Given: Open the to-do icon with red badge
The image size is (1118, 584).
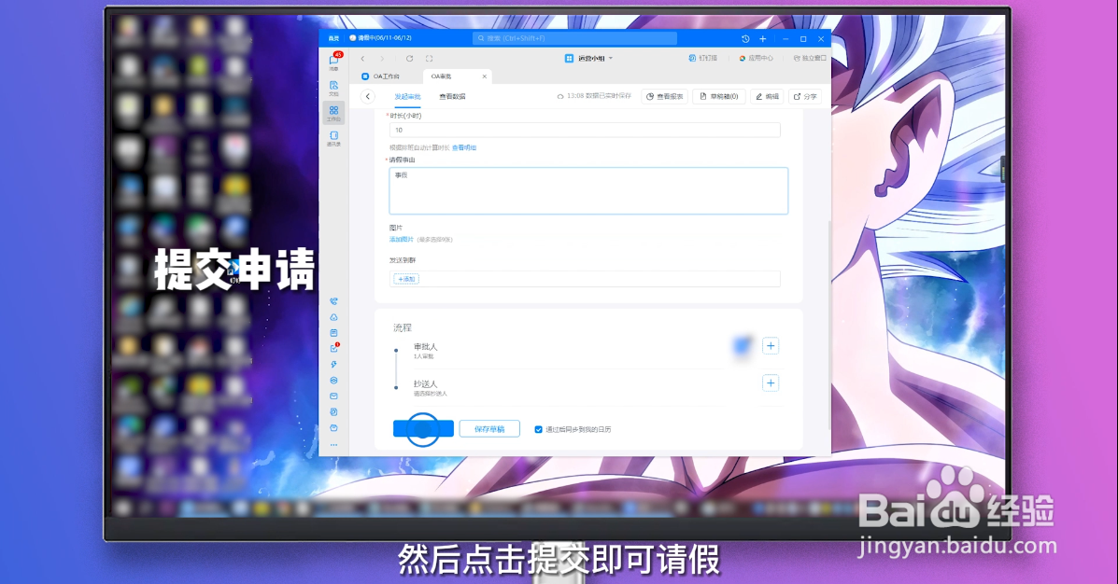Looking at the screenshot, I should point(334,348).
